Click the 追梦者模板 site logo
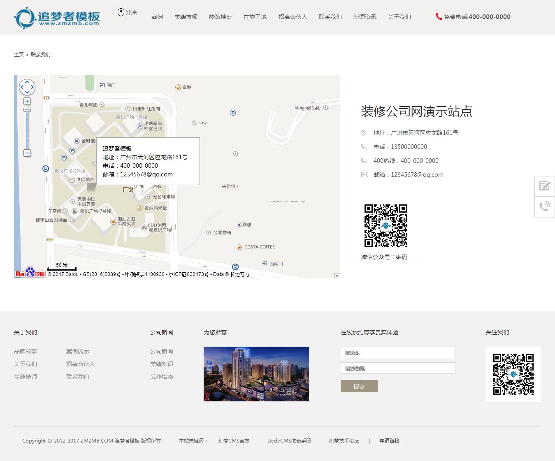555x461 pixels. click(57, 17)
